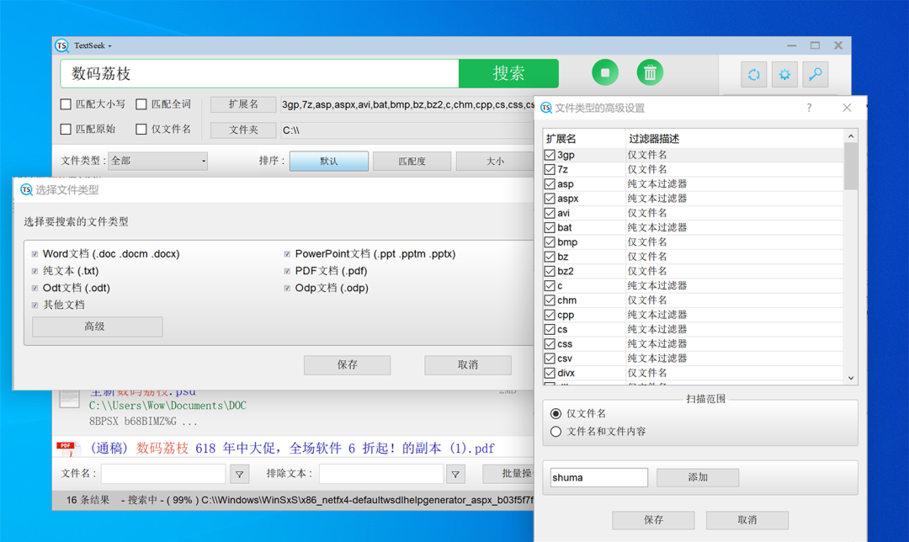This screenshot has width=909, height=542.
Task: Click the TextSeek logo in title bar
Action: pyautogui.click(x=61, y=45)
